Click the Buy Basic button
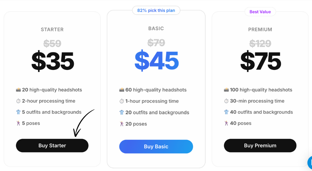 [156, 147]
